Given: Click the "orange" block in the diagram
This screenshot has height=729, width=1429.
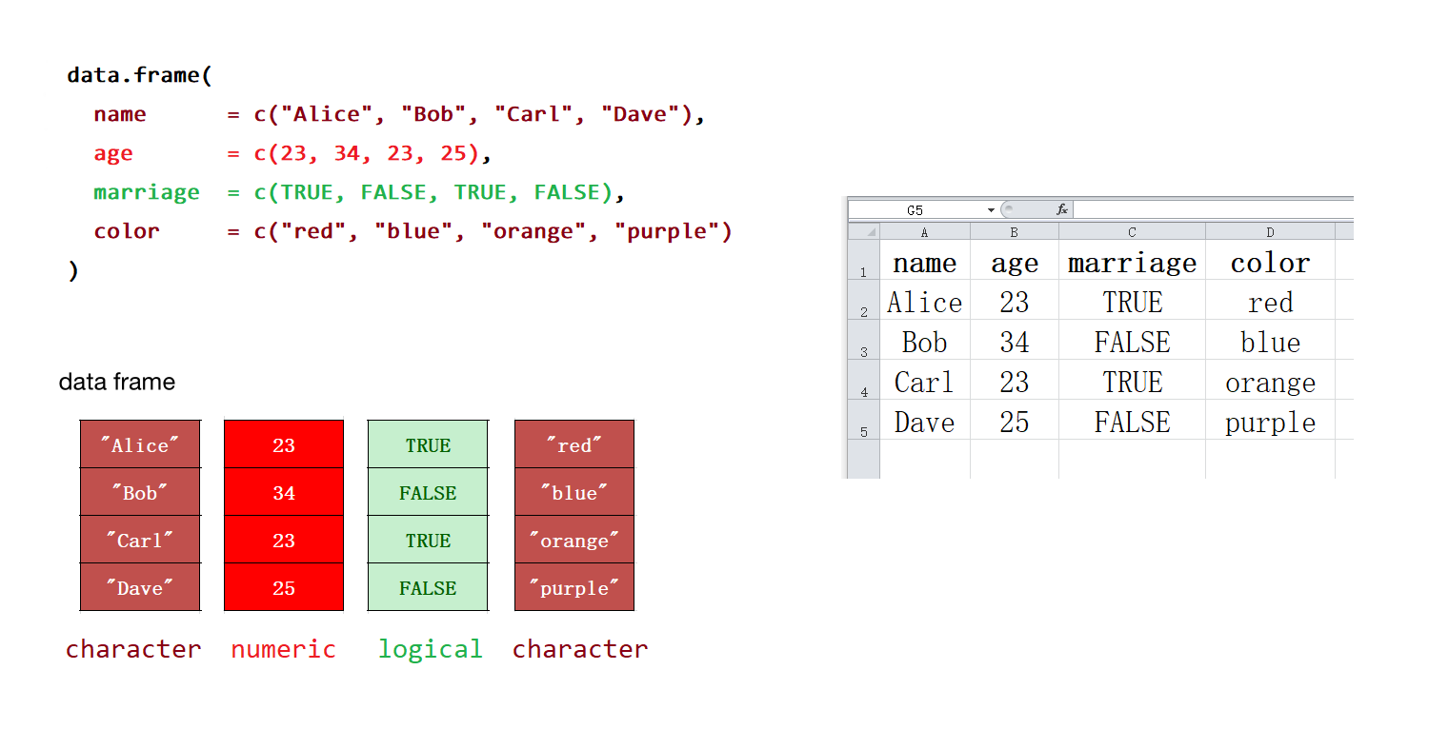Looking at the screenshot, I should [574, 541].
